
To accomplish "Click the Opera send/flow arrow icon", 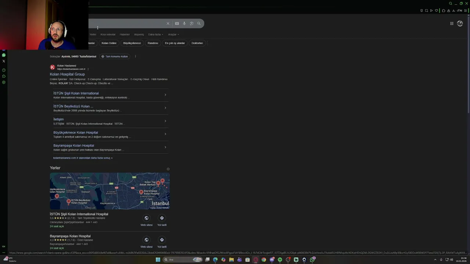I will tap(431, 11).
